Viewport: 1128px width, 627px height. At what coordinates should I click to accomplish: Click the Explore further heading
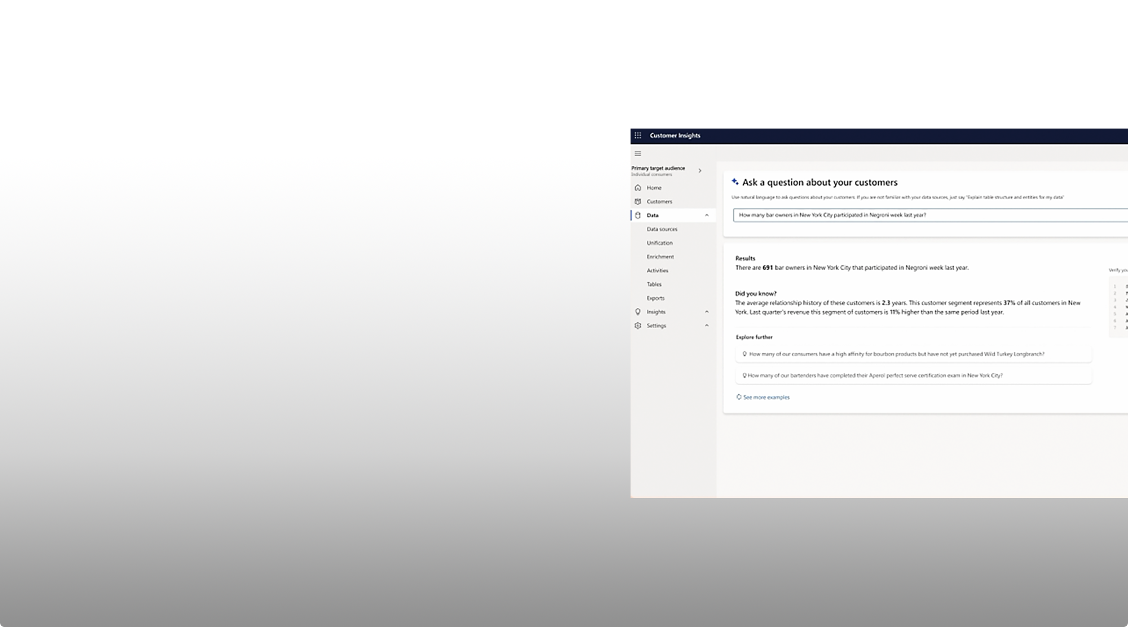[x=754, y=337]
